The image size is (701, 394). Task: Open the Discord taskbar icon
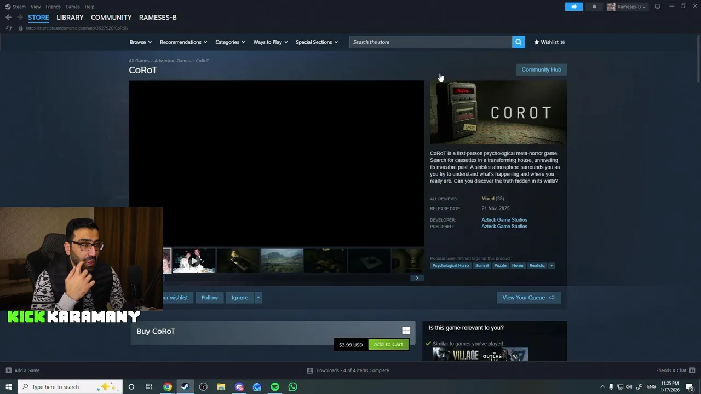click(239, 387)
